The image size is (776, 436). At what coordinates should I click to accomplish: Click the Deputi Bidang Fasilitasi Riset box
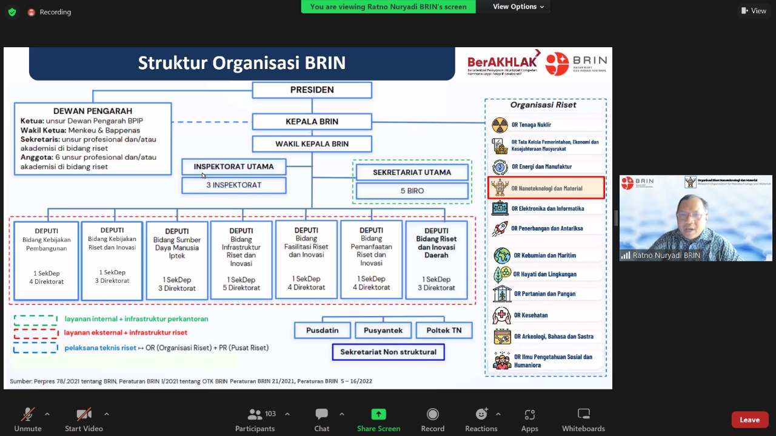pyautogui.click(x=306, y=260)
